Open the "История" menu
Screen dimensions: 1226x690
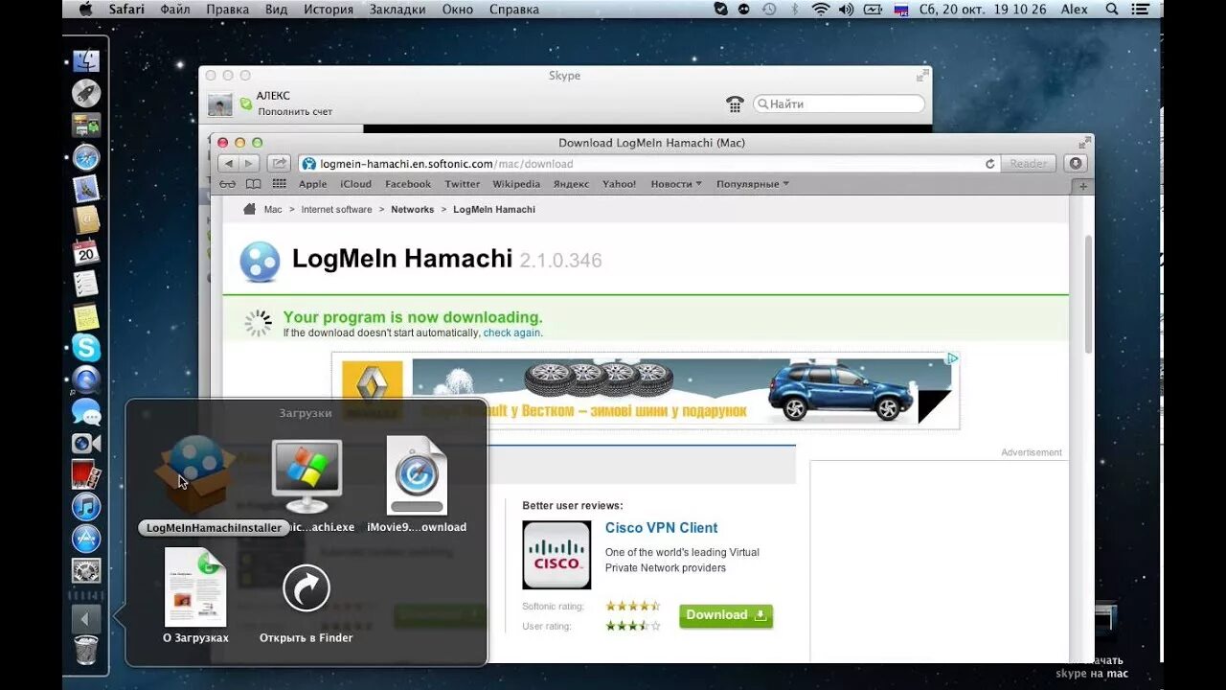pos(329,9)
